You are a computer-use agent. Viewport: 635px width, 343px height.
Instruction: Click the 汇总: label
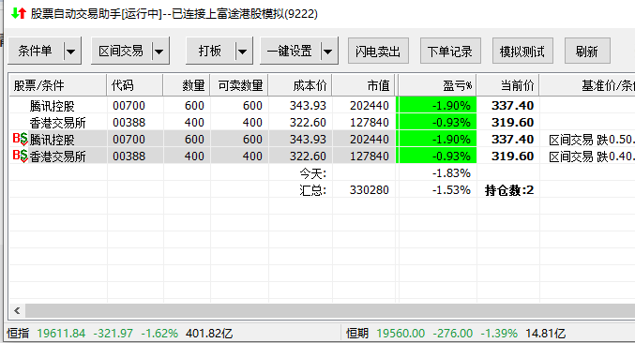313,190
